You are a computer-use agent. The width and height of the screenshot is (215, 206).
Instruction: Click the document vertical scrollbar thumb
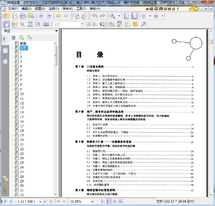coord(211,42)
